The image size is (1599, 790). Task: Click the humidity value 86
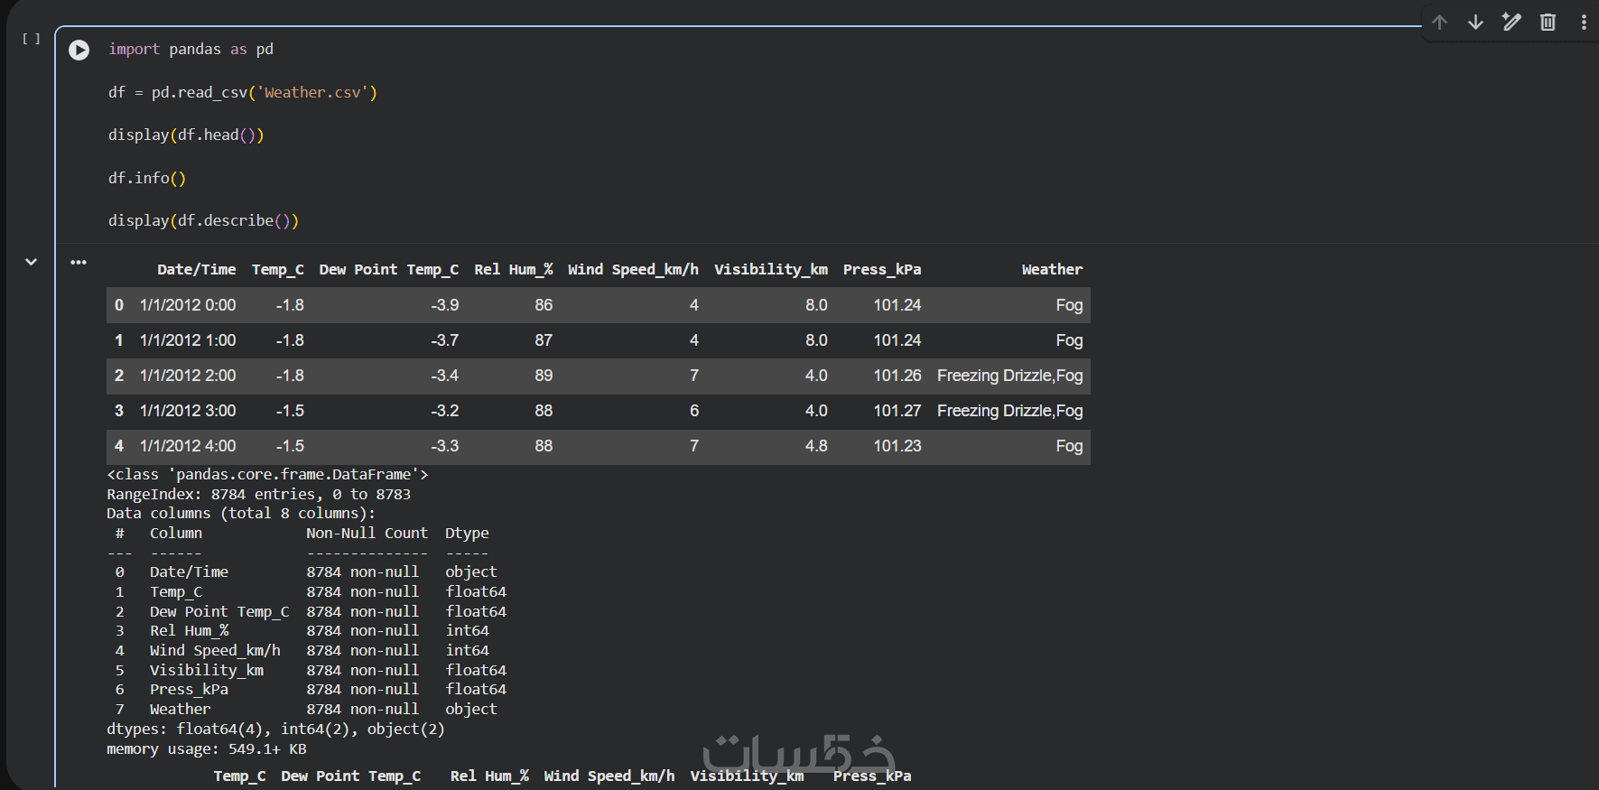544,305
